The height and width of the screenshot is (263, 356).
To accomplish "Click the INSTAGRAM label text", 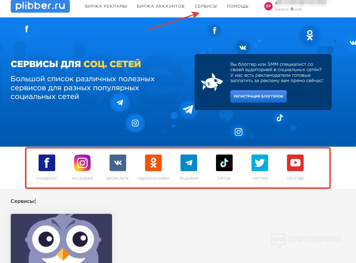I will pos(82,178).
